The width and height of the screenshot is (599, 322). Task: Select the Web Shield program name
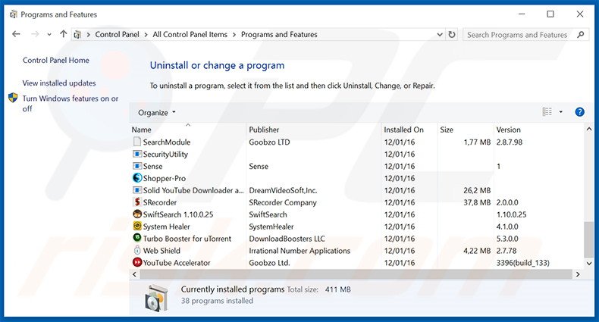click(162, 251)
